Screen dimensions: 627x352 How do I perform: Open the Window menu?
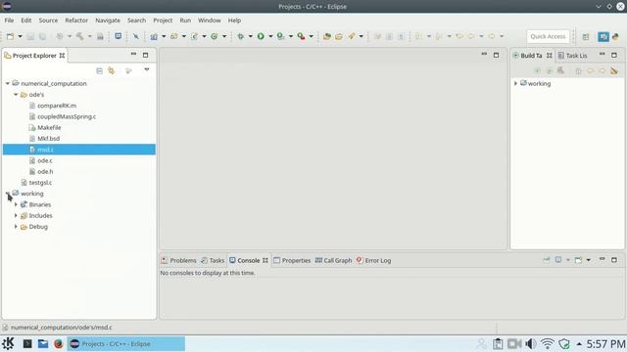click(x=209, y=20)
